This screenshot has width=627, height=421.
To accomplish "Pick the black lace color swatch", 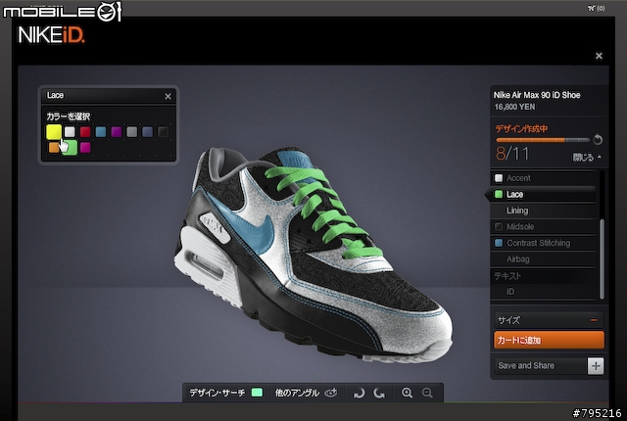I will (164, 132).
